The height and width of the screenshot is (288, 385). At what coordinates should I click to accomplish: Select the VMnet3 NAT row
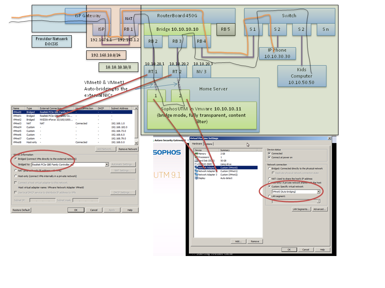tap(73, 124)
